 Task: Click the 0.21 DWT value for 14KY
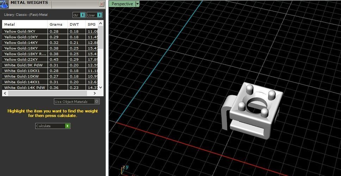coord(74,43)
